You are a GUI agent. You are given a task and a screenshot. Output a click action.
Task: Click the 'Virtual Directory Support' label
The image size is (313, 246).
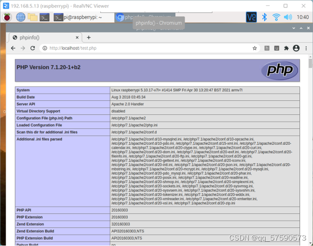coord(38,111)
